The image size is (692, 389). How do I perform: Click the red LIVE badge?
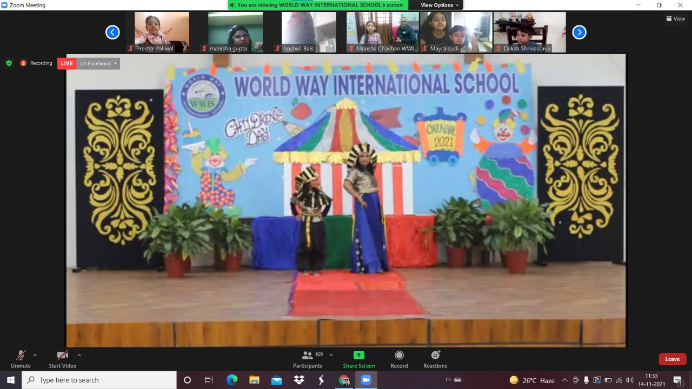[x=67, y=64]
